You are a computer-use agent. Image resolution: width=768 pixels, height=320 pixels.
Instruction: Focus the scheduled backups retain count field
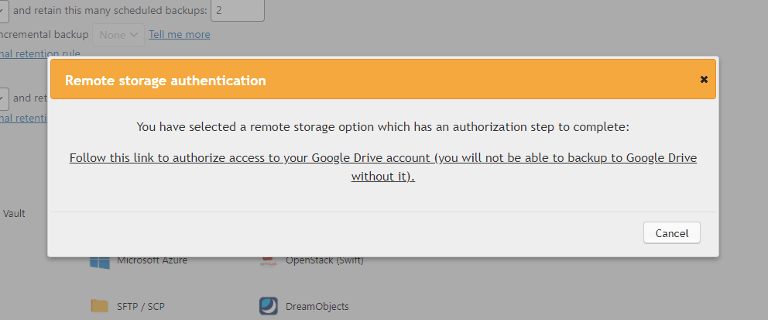[x=238, y=10]
